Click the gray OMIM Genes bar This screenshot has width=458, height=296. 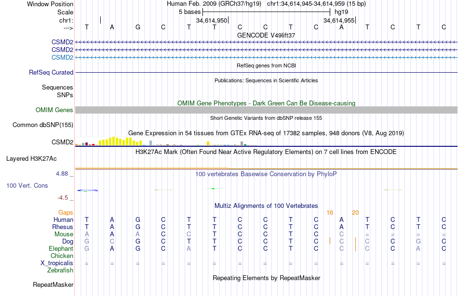266,110
